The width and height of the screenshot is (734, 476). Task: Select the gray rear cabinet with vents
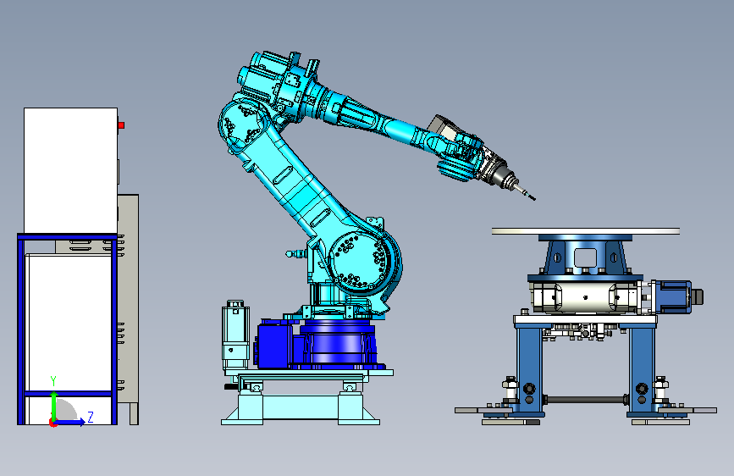[x=128, y=300]
